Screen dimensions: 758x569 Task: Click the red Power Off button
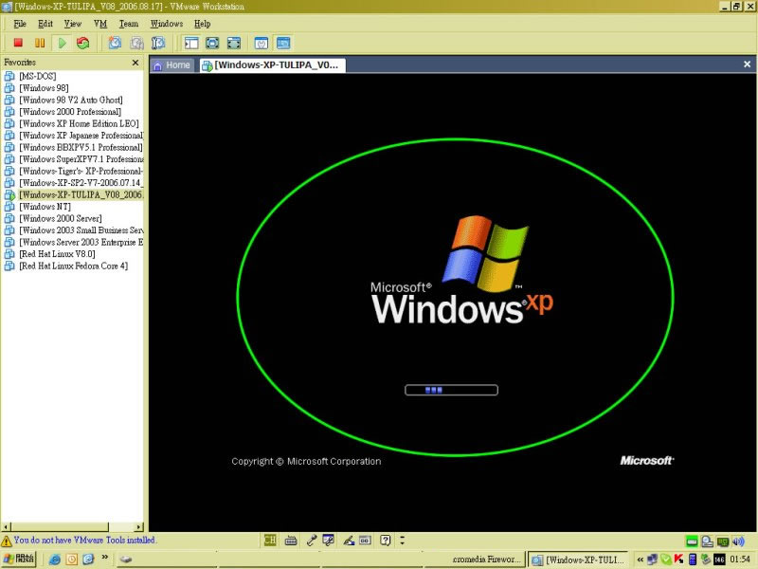[18, 43]
